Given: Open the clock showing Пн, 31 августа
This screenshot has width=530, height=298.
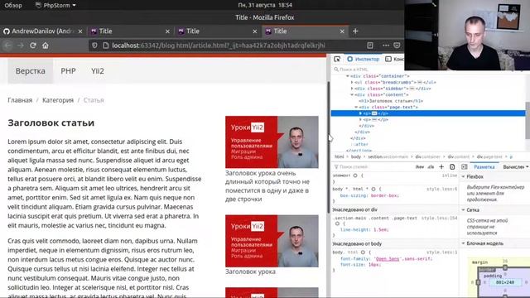Looking at the screenshot, I should 265,5.
